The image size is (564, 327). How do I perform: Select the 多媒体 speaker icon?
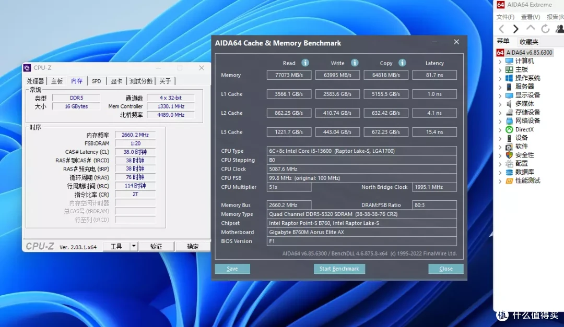pyautogui.click(x=509, y=104)
